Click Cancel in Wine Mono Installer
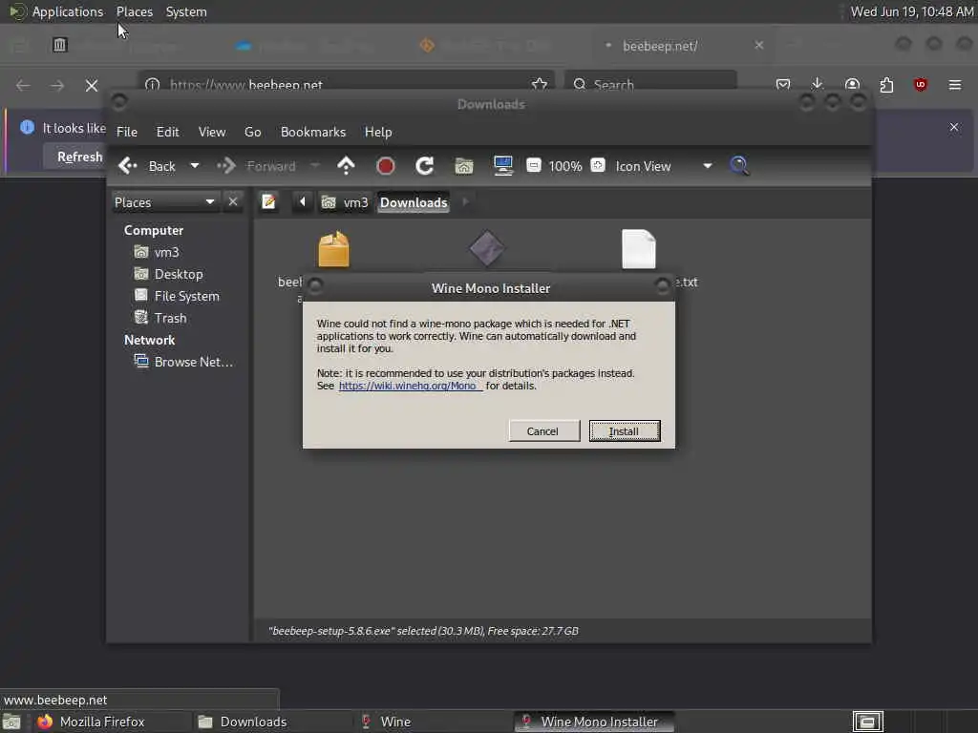 [x=542, y=431]
